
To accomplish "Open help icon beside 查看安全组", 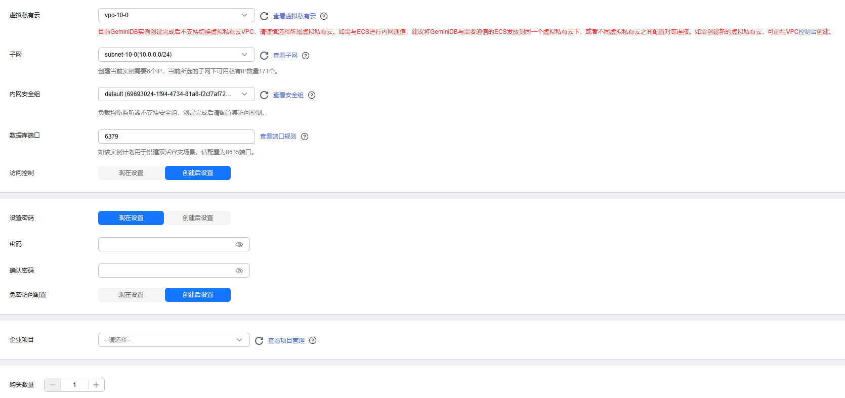I will [312, 95].
